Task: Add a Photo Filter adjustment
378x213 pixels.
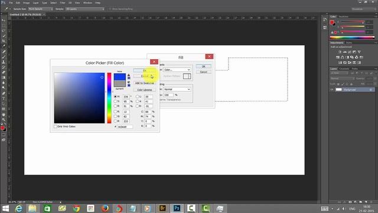Action: 352,57
